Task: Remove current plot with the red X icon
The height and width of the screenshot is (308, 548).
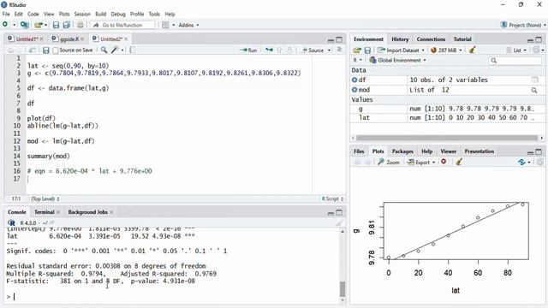Action: pyautogui.click(x=444, y=162)
